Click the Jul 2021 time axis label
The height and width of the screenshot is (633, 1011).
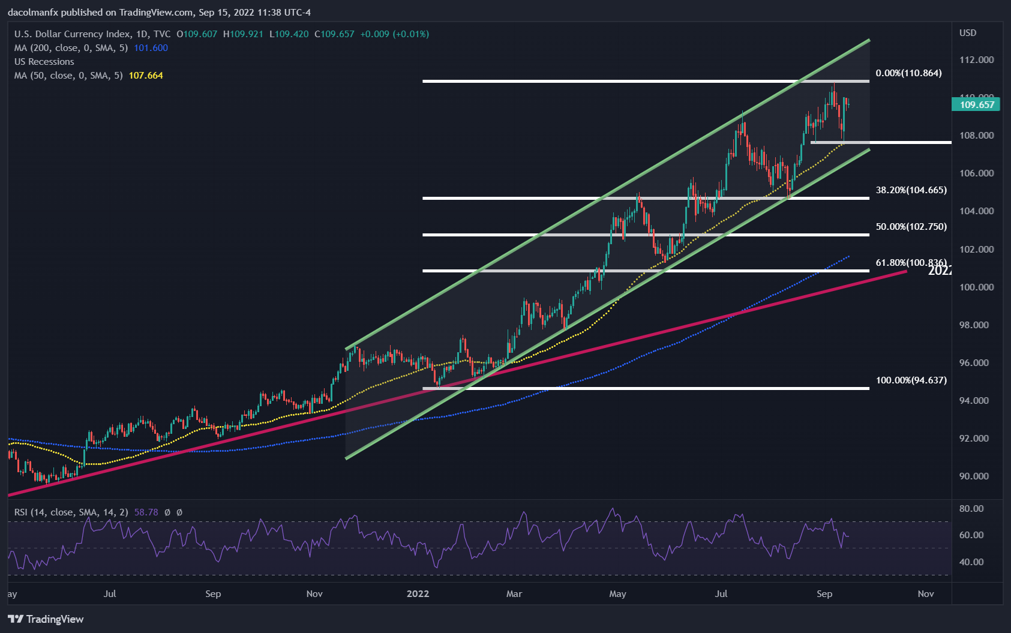pyautogui.click(x=110, y=594)
